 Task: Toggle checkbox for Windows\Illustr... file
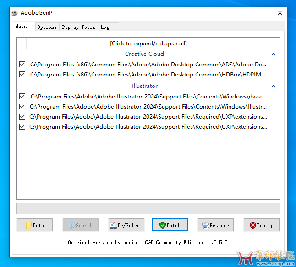pos(22,107)
